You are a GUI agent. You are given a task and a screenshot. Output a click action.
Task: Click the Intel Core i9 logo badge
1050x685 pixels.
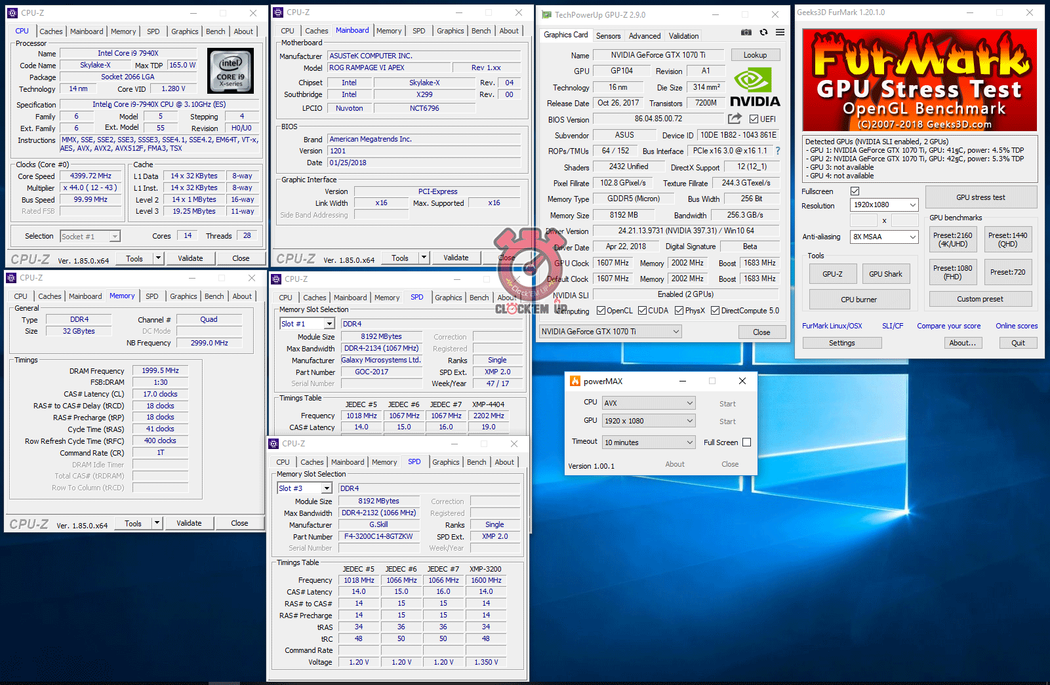230,71
